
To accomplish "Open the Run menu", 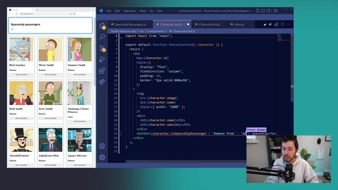I will tap(159, 11).
